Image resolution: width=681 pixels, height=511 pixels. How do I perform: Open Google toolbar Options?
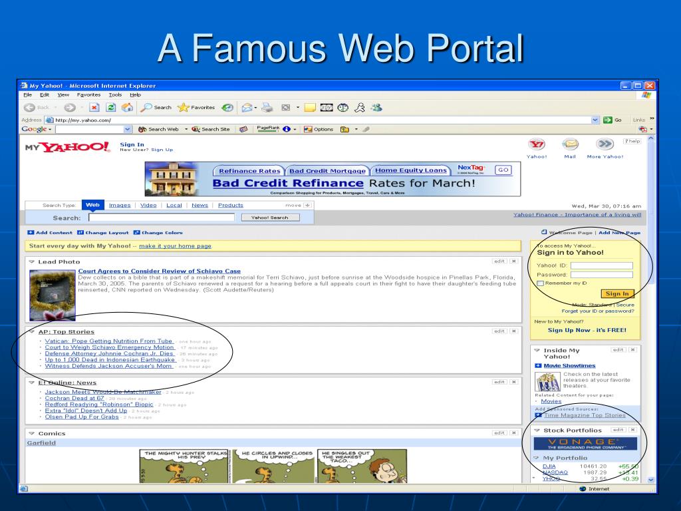tap(319, 129)
